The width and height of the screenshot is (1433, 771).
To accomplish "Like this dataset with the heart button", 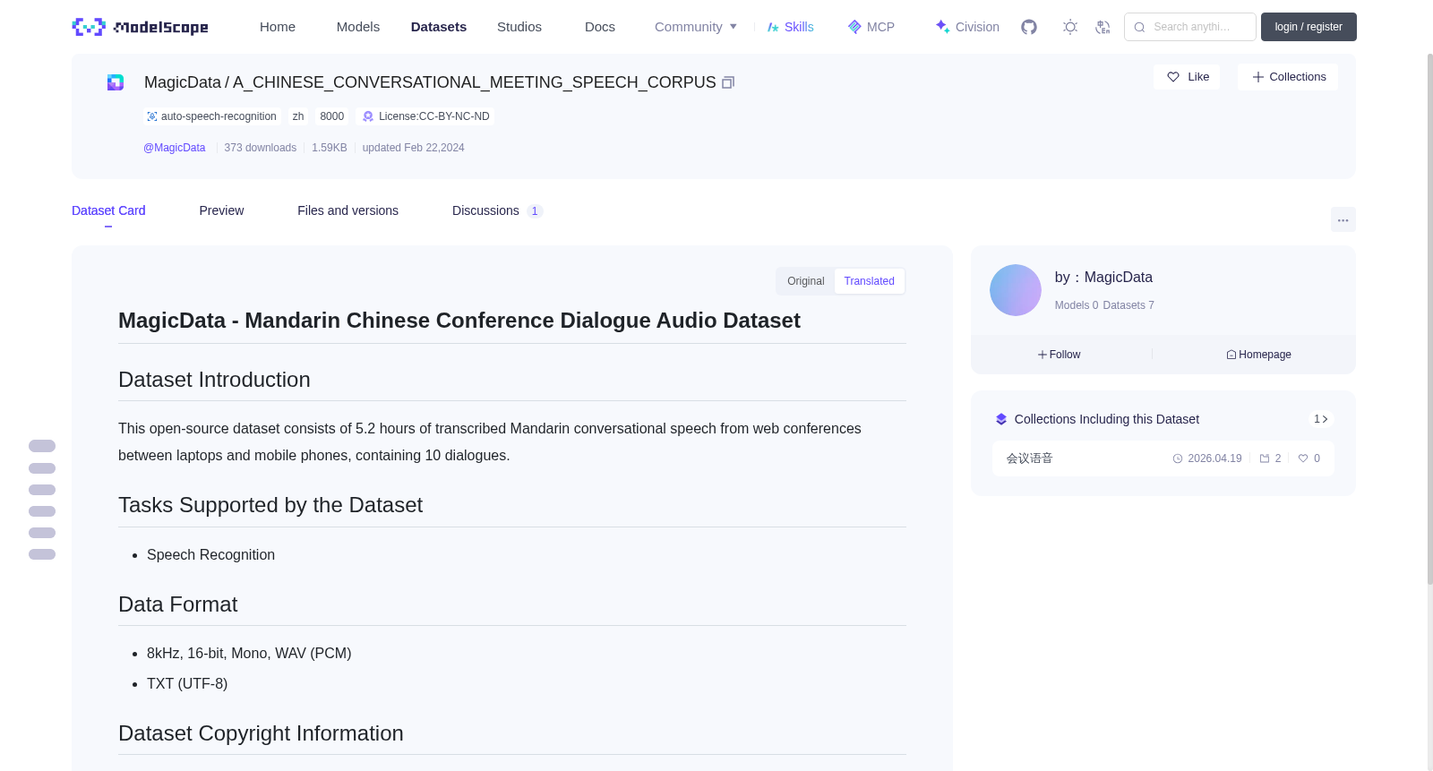I will [1187, 77].
